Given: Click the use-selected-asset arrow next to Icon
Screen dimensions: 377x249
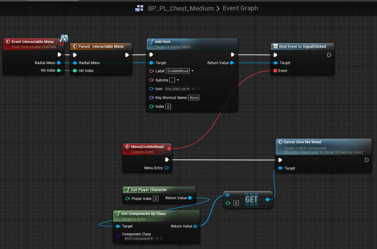Looking at the screenshot, I should pos(194,89).
